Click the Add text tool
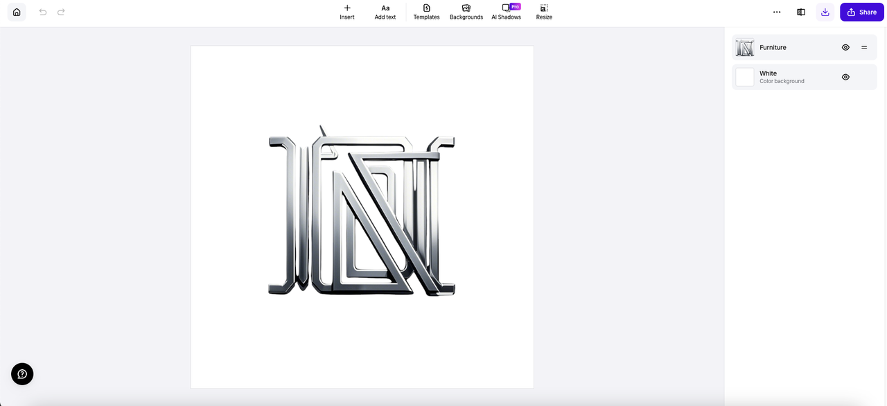 pyautogui.click(x=385, y=12)
